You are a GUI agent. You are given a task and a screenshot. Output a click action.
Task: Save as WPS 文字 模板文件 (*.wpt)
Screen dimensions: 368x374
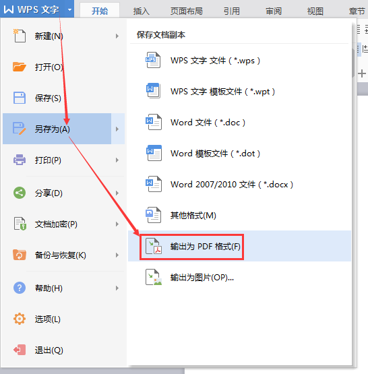tap(239, 91)
